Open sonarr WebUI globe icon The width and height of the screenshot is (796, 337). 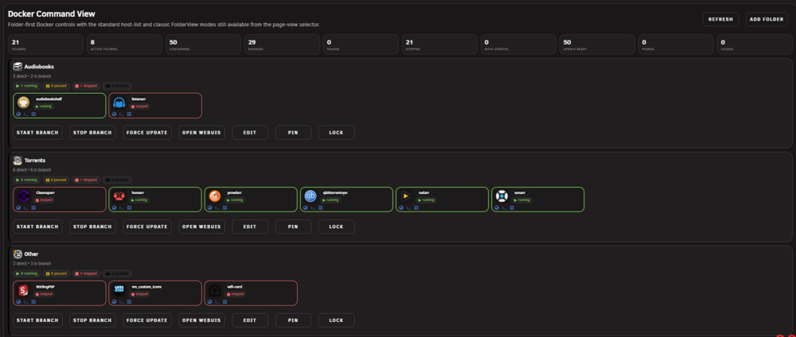tap(497, 207)
